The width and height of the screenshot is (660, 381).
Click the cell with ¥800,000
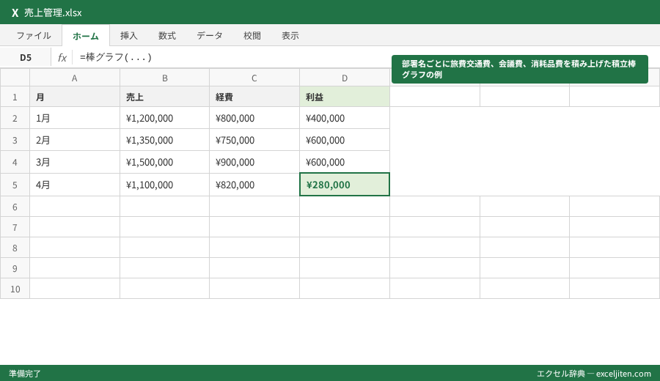(254, 118)
